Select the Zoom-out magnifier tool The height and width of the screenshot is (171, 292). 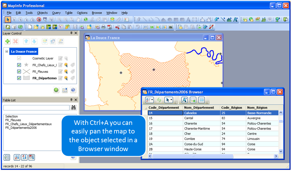(66, 19)
